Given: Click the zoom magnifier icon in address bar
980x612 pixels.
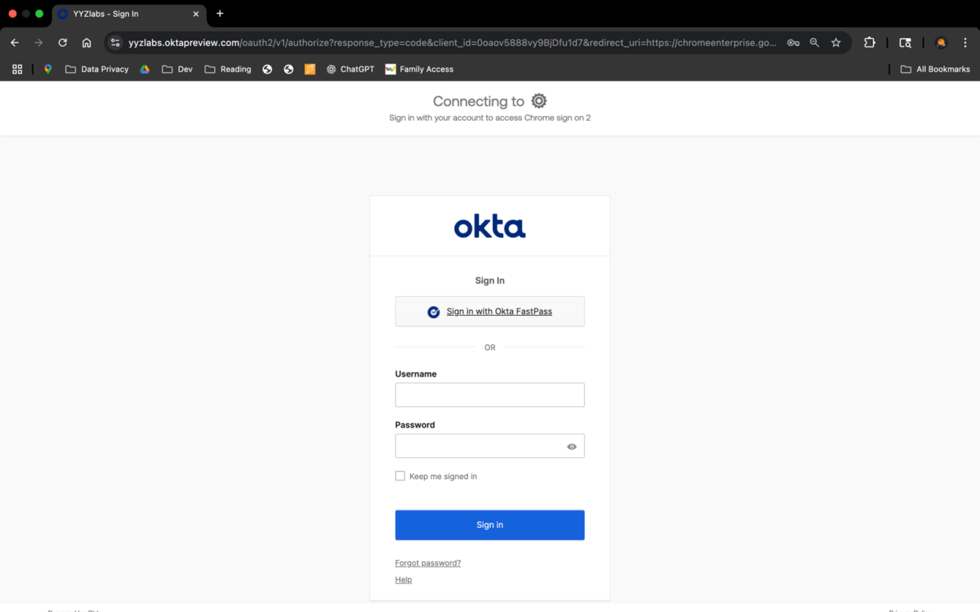Looking at the screenshot, I should (x=815, y=43).
